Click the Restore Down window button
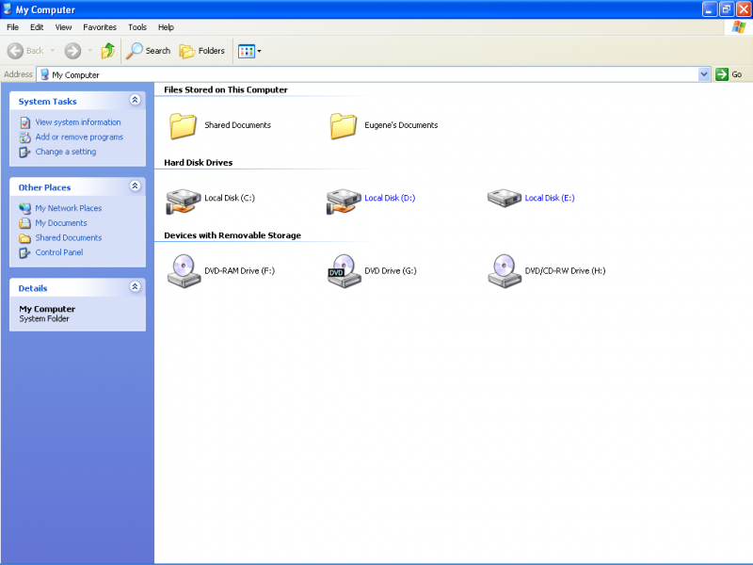 727,9
